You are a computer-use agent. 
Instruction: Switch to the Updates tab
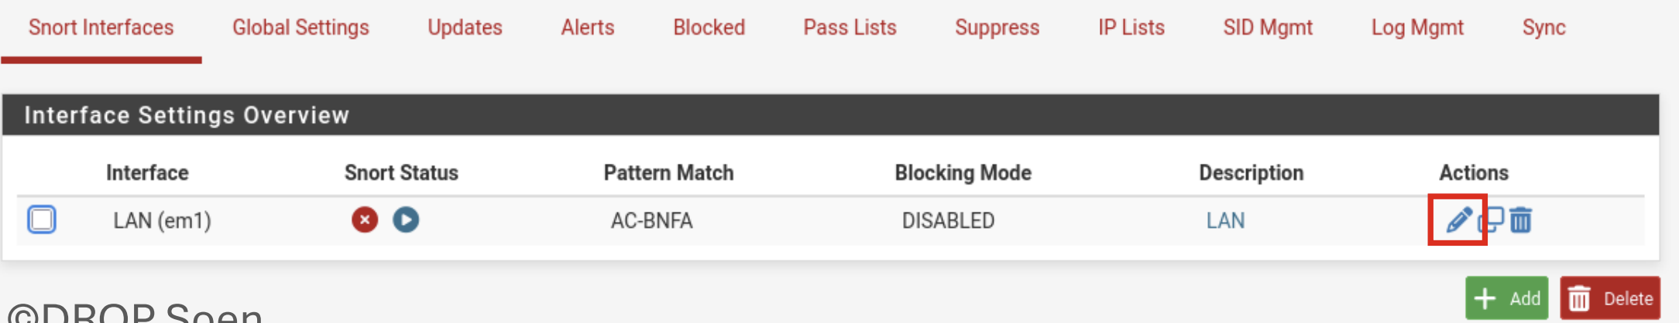(465, 28)
